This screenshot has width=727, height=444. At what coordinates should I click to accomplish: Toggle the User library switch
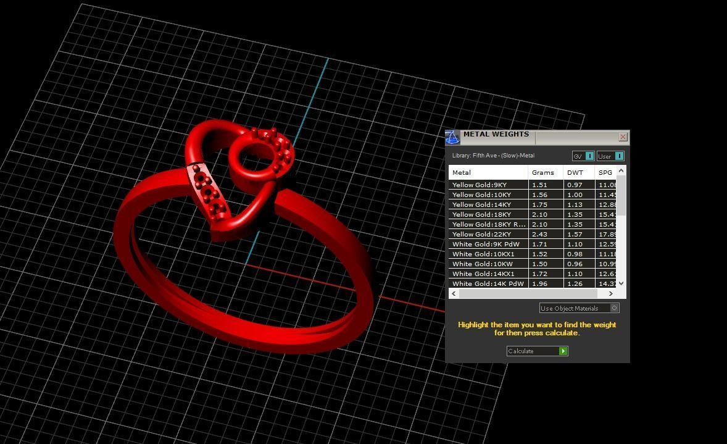(x=610, y=156)
